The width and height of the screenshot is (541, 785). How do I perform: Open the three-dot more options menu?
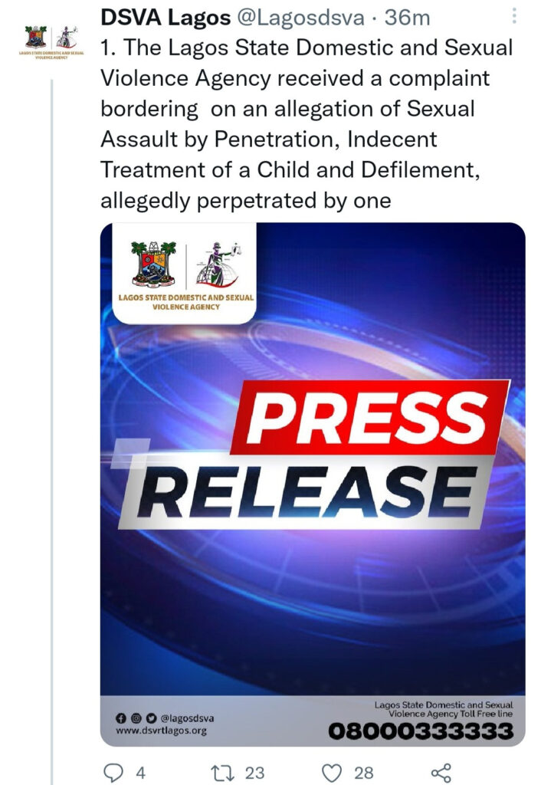pyautogui.click(x=514, y=17)
